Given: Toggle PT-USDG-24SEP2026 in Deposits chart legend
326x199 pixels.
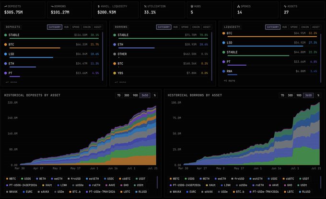Looking at the screenshot, I should pyautogui.click(x=22, y=185).
